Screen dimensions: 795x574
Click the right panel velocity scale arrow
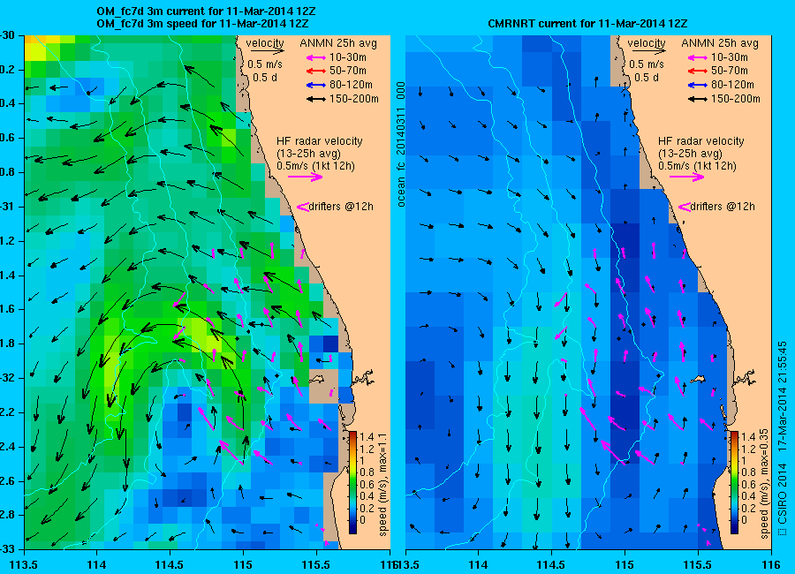point(648,51)
